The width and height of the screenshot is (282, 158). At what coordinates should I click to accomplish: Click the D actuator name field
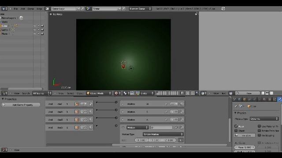(161, 128)
